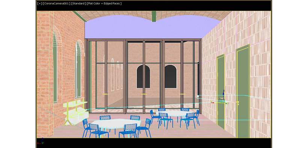
Task: Open the Flat Color + Edged Faces menu
Action: [x=104, y=3]
